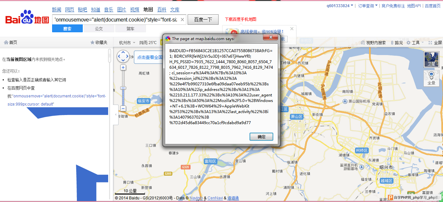Open the 新闻 nav link

[x=57, y=10]
